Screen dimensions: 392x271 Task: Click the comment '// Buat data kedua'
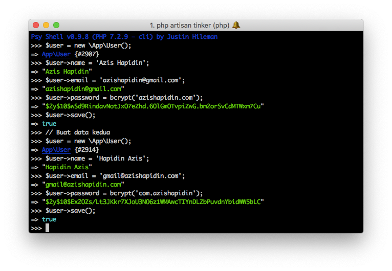click(78, 132)
